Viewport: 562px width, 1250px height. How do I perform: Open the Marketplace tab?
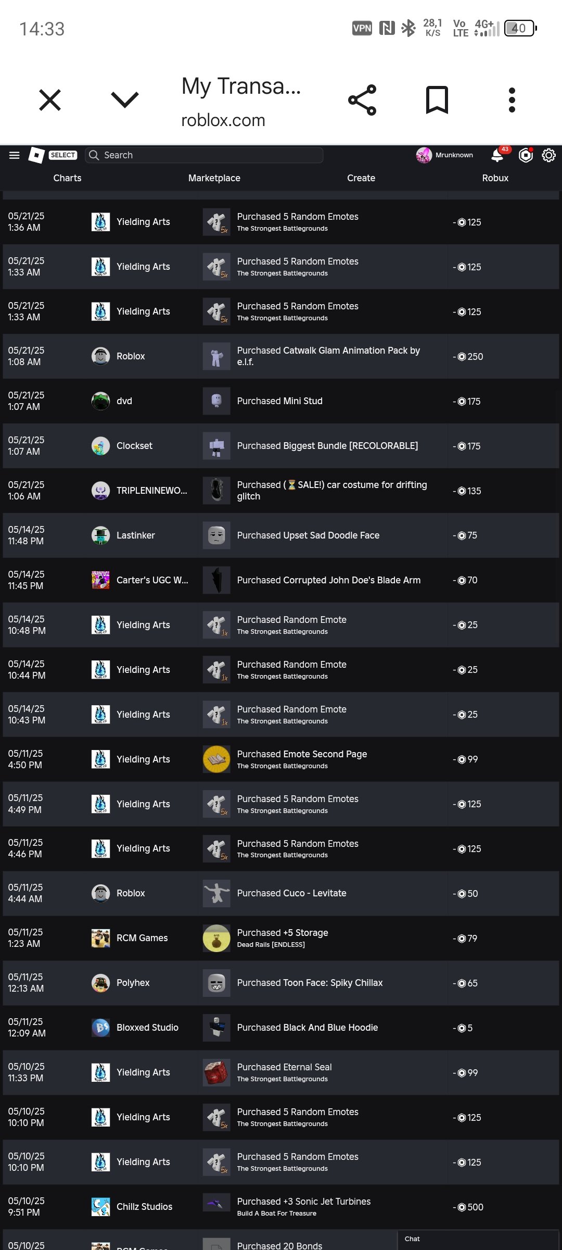click(214, 178)
